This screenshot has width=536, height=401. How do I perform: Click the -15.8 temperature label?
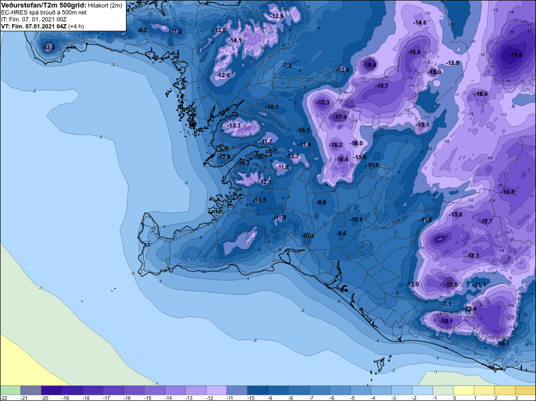click(456, 214)
